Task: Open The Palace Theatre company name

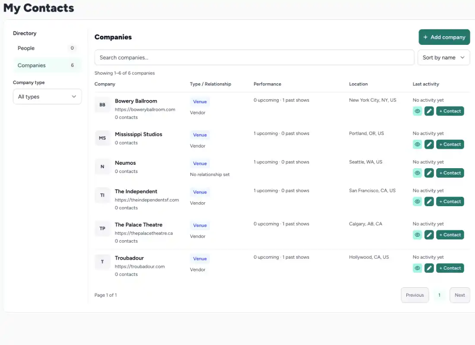Action: (139, 225)
